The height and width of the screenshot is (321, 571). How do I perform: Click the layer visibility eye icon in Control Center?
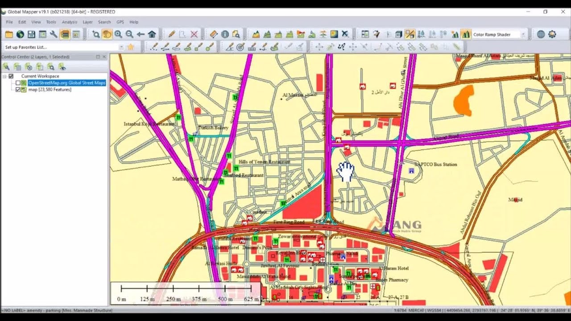(62, 67)
